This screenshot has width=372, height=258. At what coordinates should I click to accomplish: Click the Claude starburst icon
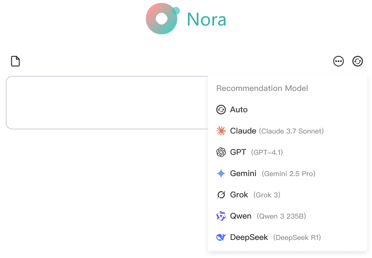tap(221, 131)
